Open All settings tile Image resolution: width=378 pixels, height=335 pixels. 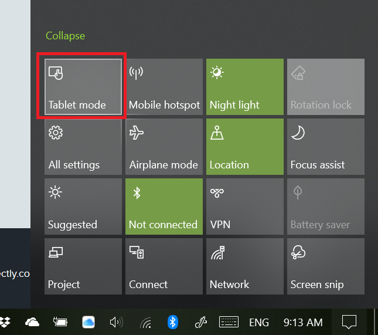(83, 147)
